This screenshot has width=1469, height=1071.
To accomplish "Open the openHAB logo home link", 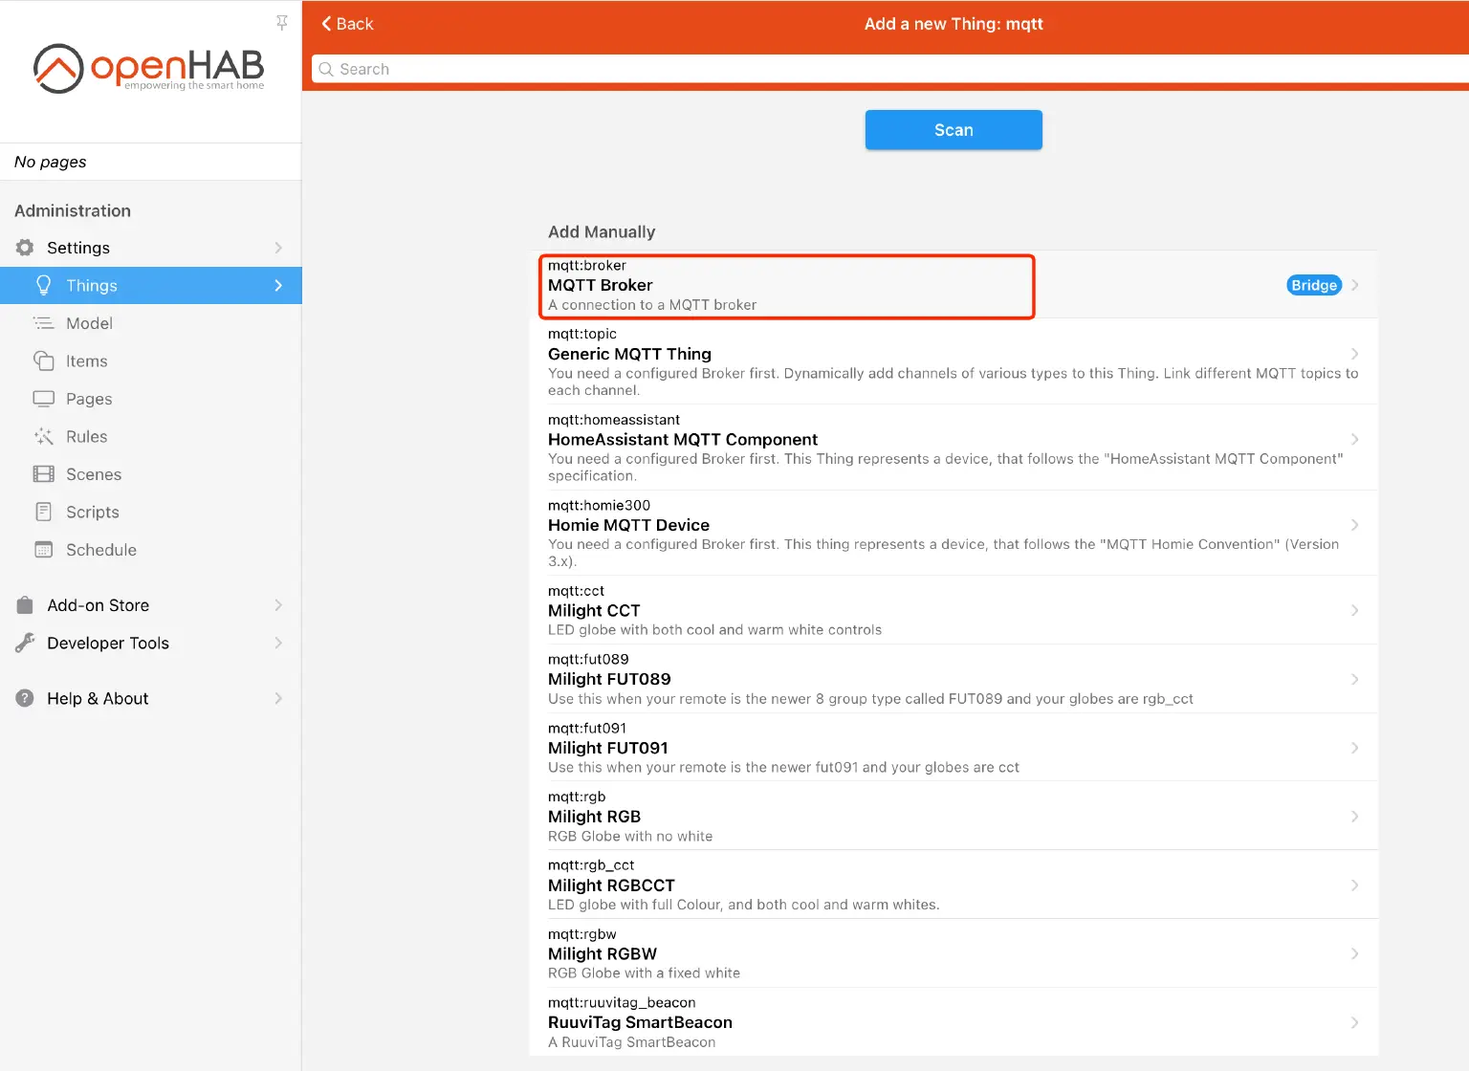I will [149, 67].
